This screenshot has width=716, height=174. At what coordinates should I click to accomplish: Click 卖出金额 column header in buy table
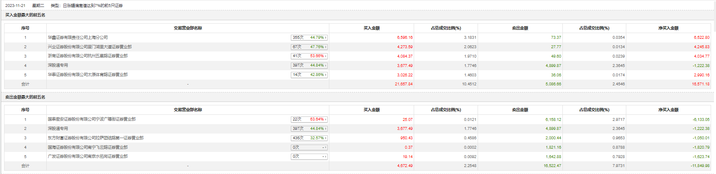pos(520,28)
